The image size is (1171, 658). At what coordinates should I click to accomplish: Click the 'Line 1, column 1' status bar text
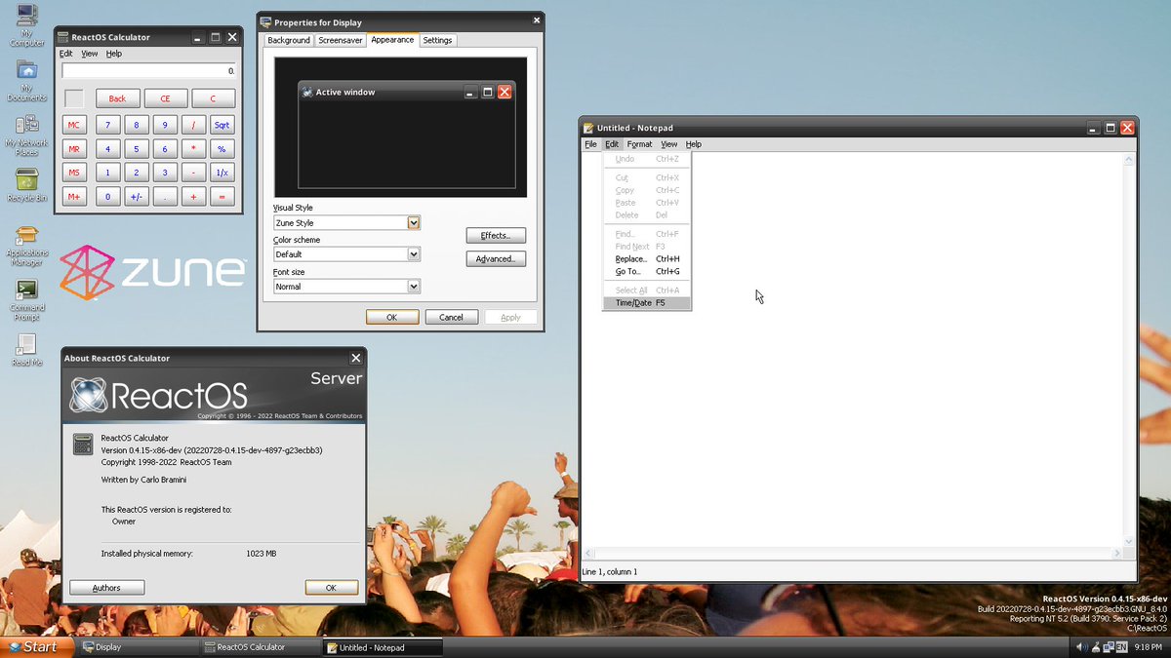click(610, 572)
